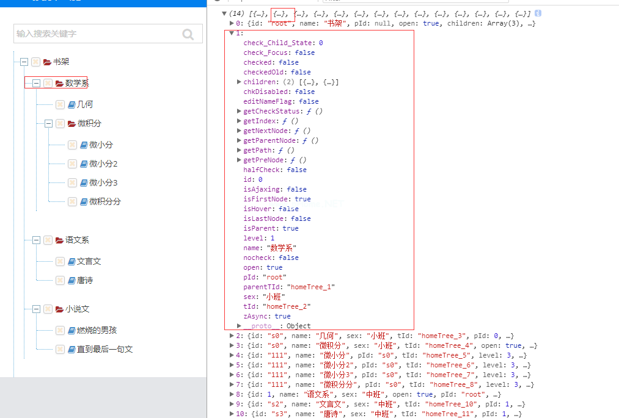Collapse the 语文系 tree branch
Image resolution: width=619 pixels, height=418 pixels.
click(36, 240)
